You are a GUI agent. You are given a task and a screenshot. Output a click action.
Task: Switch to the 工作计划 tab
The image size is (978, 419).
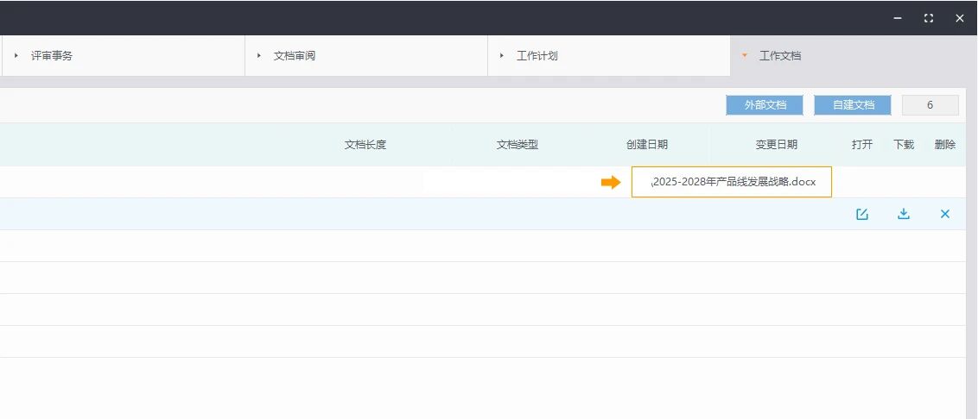[609, 55]
